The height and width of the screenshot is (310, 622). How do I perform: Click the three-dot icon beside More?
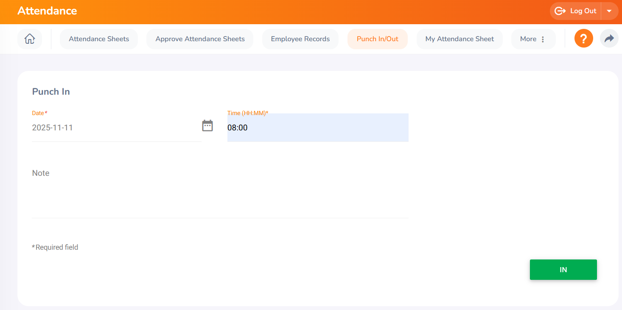(x=543, y=39)
